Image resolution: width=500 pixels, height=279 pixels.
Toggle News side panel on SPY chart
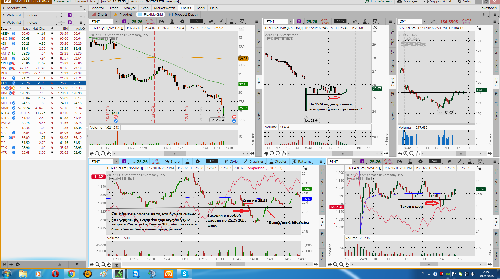496,116
